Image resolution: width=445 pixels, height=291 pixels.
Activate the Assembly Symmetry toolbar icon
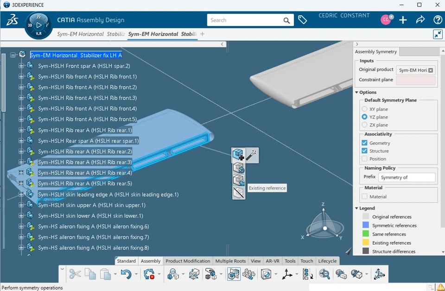pos(234,274)
